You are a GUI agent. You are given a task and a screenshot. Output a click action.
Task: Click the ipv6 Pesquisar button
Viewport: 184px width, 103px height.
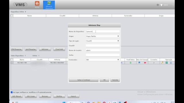(x=31, y=49)
